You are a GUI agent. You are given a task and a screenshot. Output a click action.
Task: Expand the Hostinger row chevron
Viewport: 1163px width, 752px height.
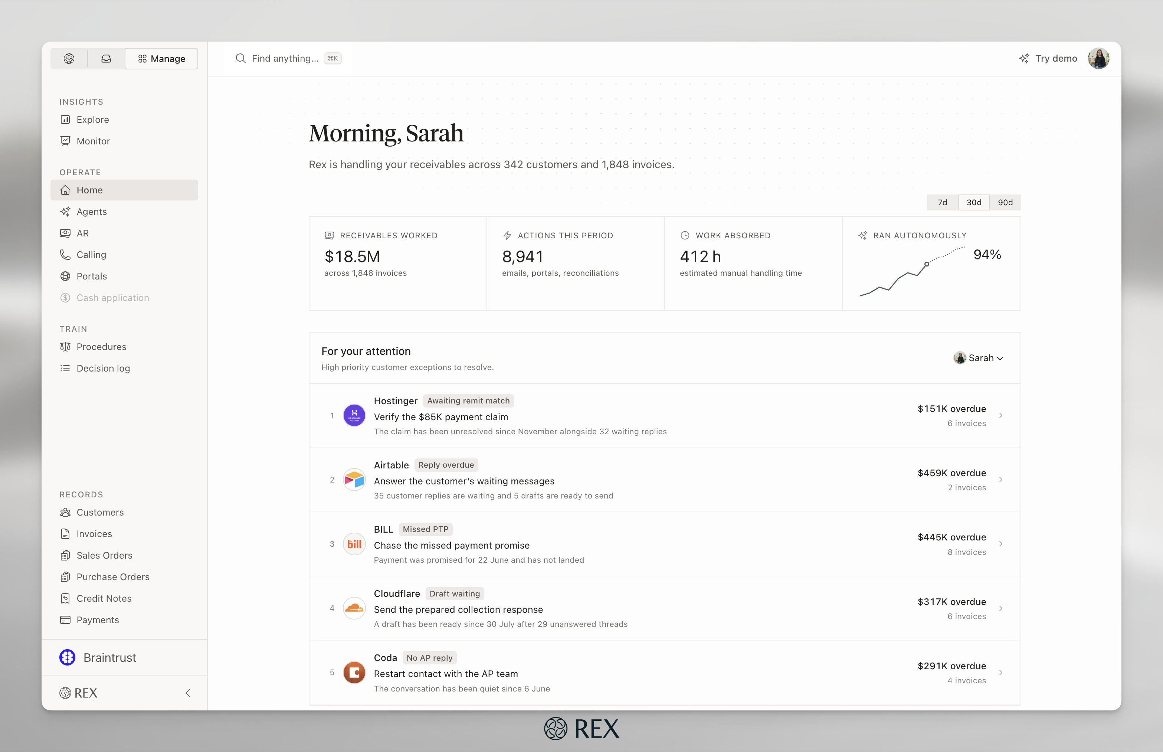point(1001,416)
